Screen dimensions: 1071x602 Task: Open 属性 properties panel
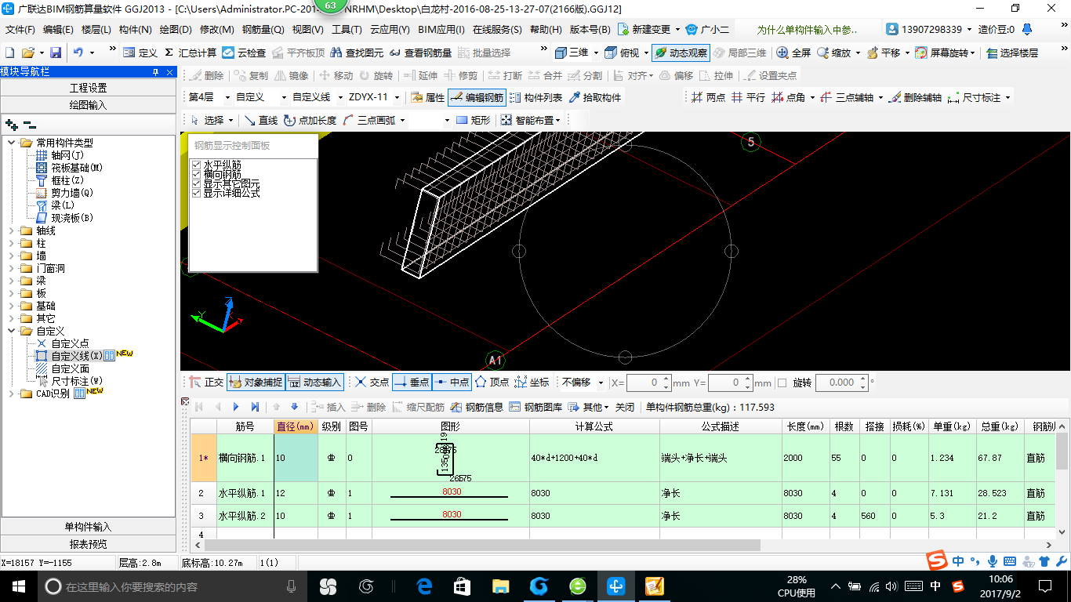pyautogui.click(x=427, y=98)
